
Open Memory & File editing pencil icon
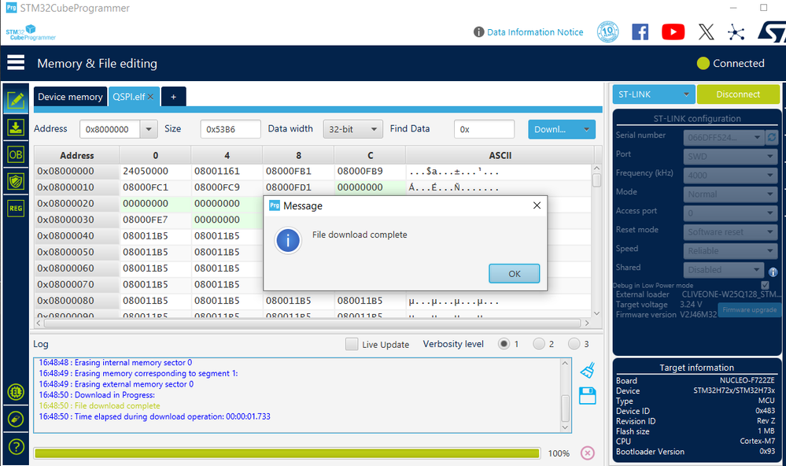click(x=16, y=100)
